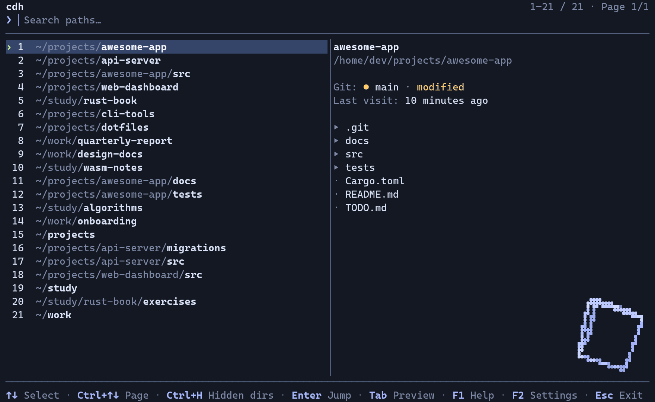655x402 pixels.
Task: Select ~/study/rust-book/exercises entry
Action: [167, 301]
